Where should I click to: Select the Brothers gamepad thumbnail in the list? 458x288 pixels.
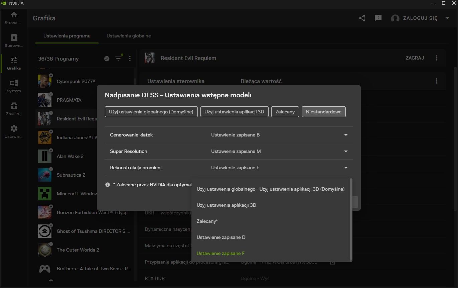pos(44,269)
